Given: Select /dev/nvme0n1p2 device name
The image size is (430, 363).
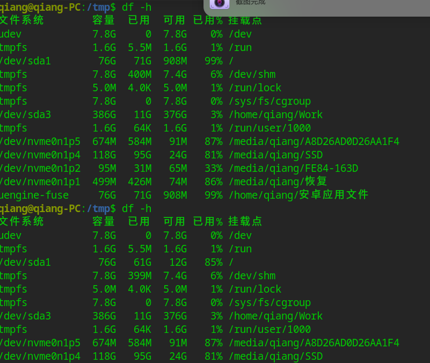Looking at the screenshot, I should point(40,168).
